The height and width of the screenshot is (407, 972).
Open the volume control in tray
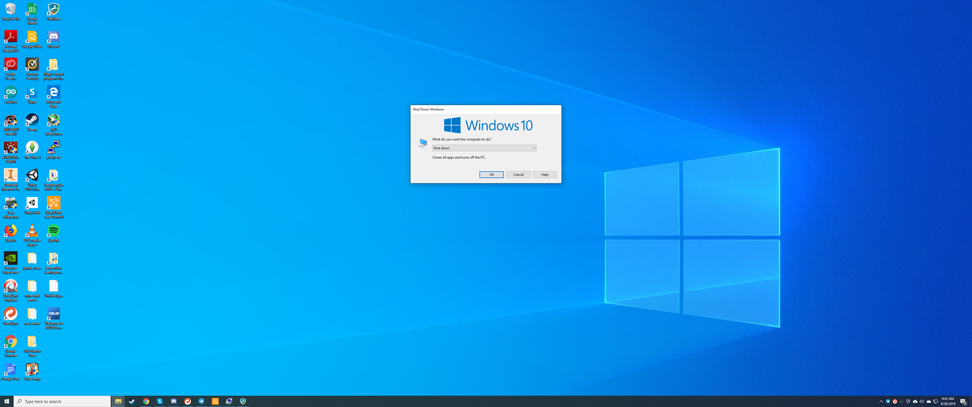coord(922,401)
